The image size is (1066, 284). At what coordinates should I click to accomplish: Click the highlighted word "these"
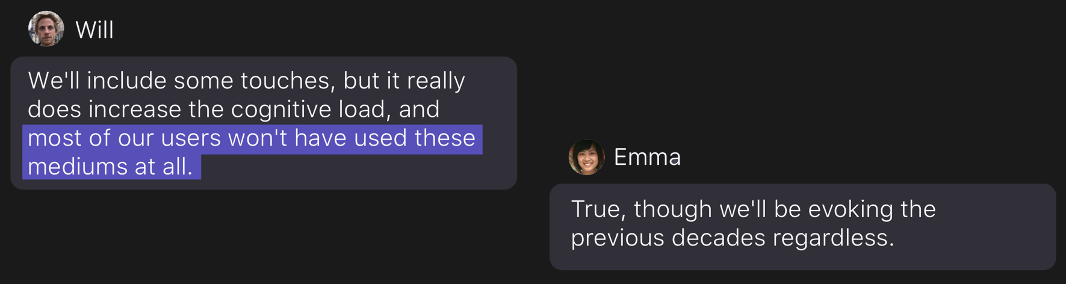pyautogui.click(x=445, y=138)
